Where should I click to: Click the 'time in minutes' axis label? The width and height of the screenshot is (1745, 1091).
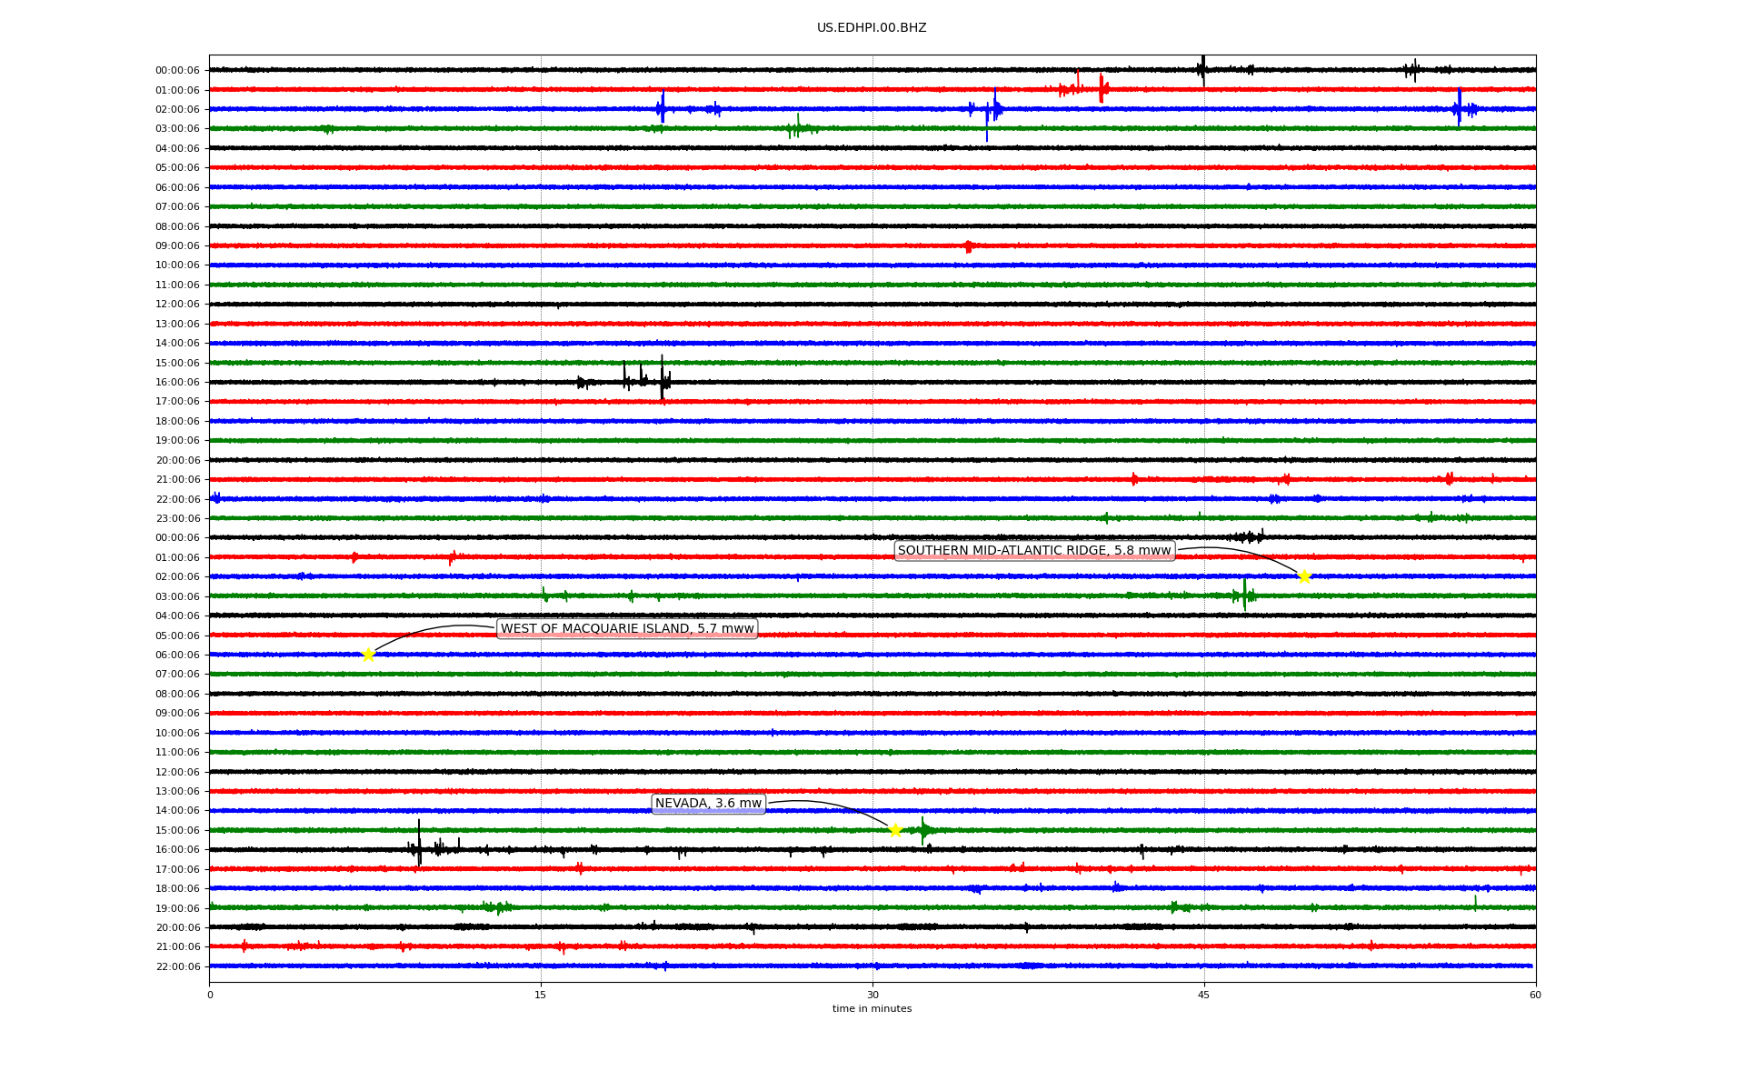(x=872, y=1009)
